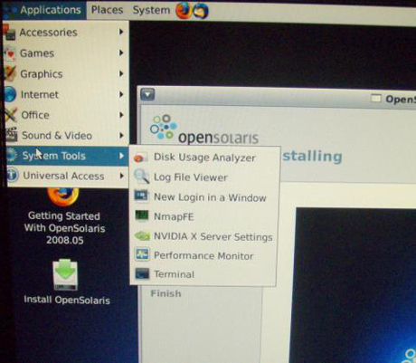The width and height of the screenshot is (416, 363).
Task: Open the installer window menu button
Action: pos(147,94)
